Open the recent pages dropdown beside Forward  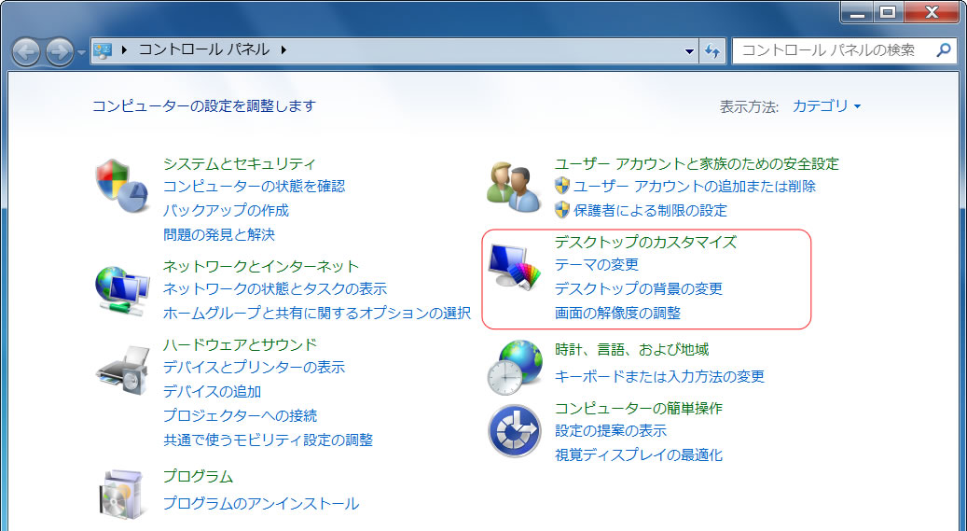tap(82, 50)
